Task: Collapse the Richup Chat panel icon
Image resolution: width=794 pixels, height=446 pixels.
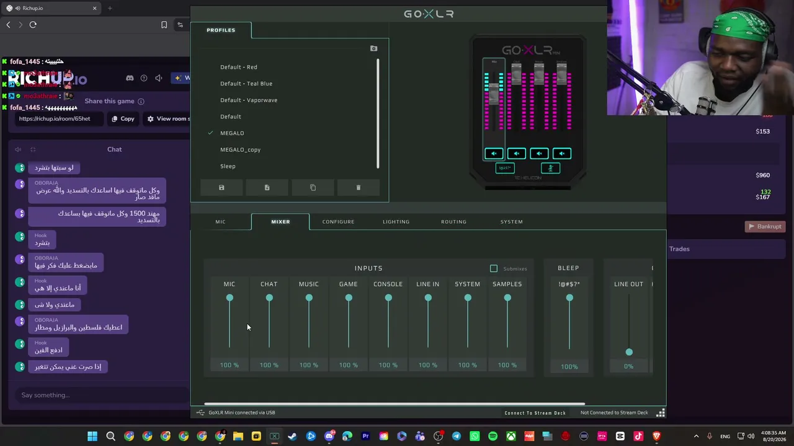Action: coord(33,149)
